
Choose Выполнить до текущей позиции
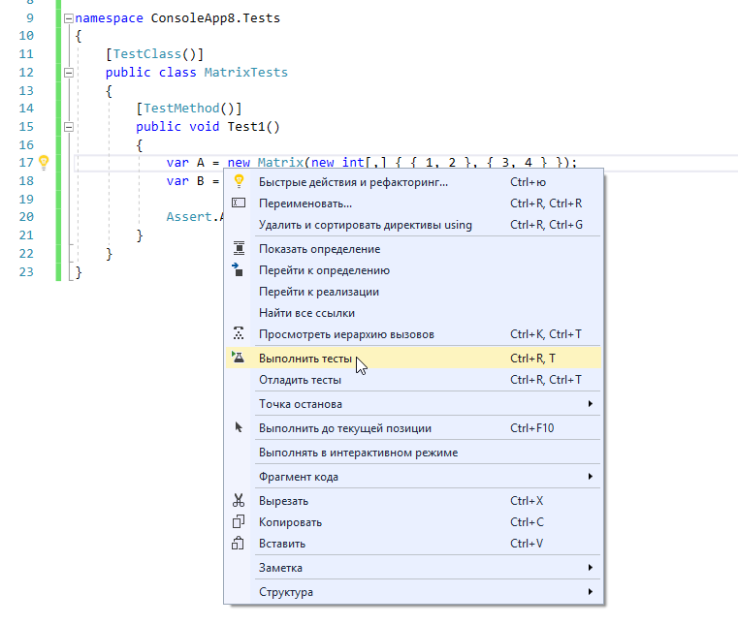[x=413, y=428]
